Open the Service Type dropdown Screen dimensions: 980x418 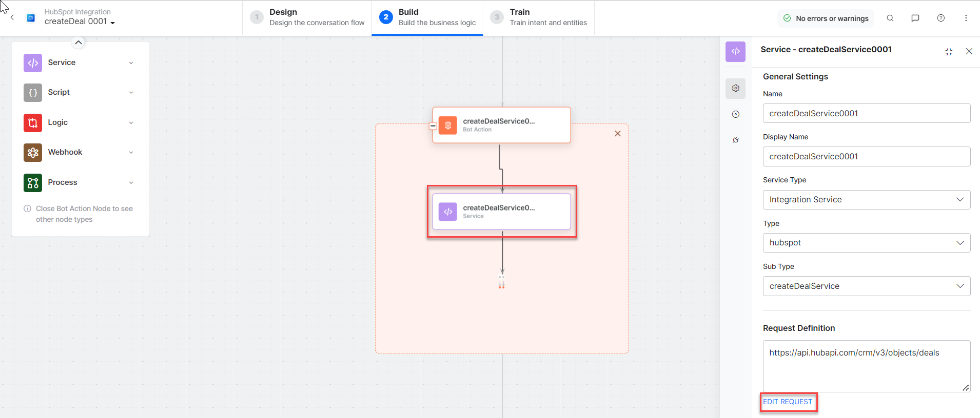click(866, 200)
